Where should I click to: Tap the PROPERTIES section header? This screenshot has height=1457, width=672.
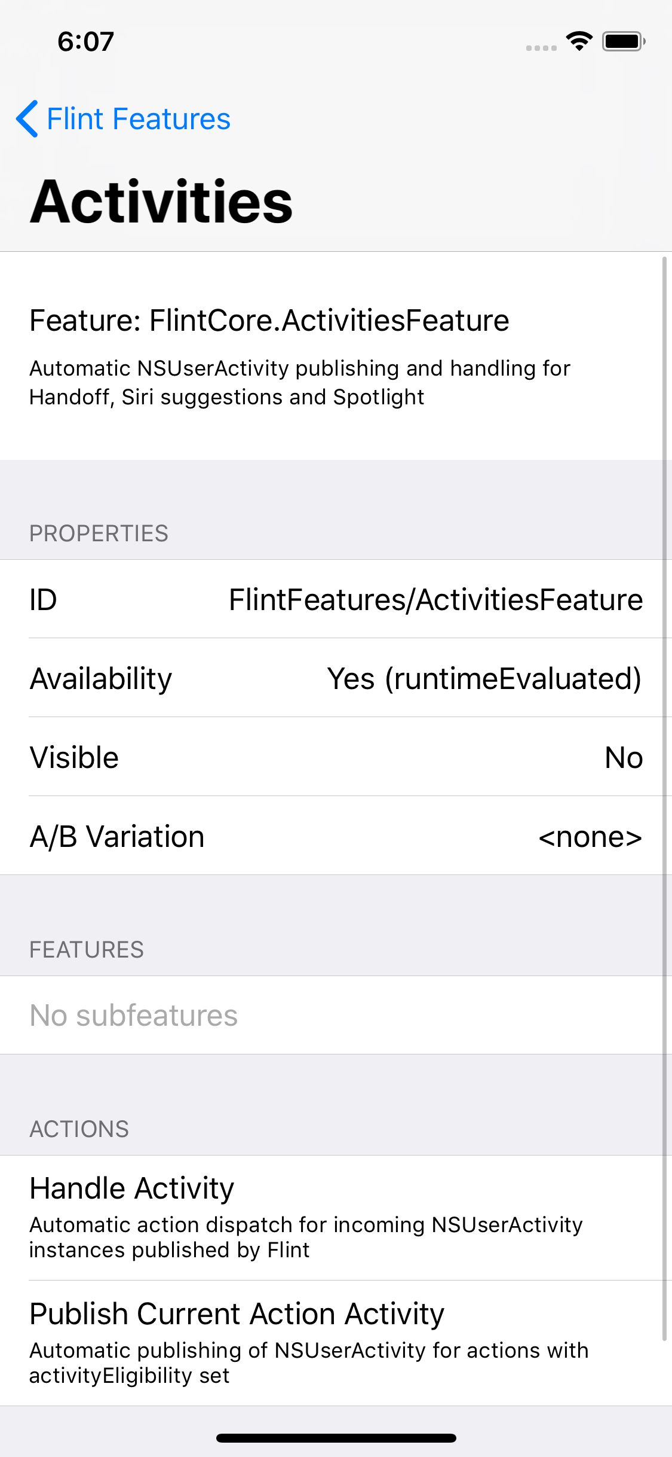pos(99,533)
